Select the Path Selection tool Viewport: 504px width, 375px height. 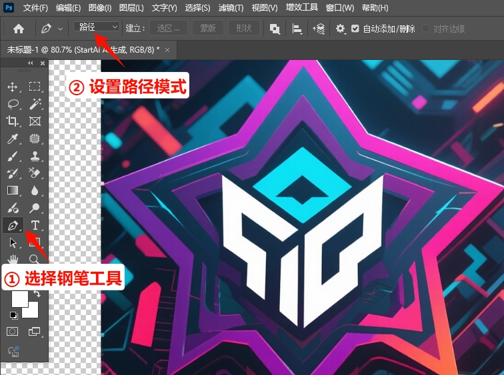pyautogui.click(x=13, y=242)
